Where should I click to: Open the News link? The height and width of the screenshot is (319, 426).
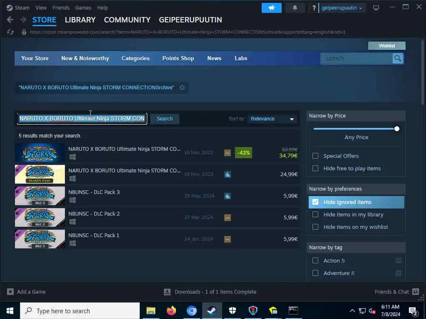coord(214,58)
